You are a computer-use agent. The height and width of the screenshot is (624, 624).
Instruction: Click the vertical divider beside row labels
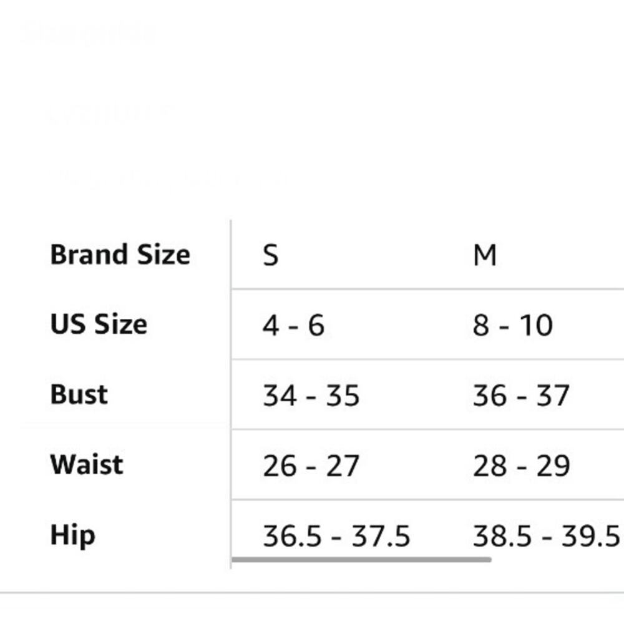pyautogui.click(x=231, y=394)
